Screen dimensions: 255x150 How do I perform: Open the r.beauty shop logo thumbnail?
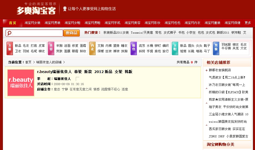pyautogui.click(x=21, y=83)
